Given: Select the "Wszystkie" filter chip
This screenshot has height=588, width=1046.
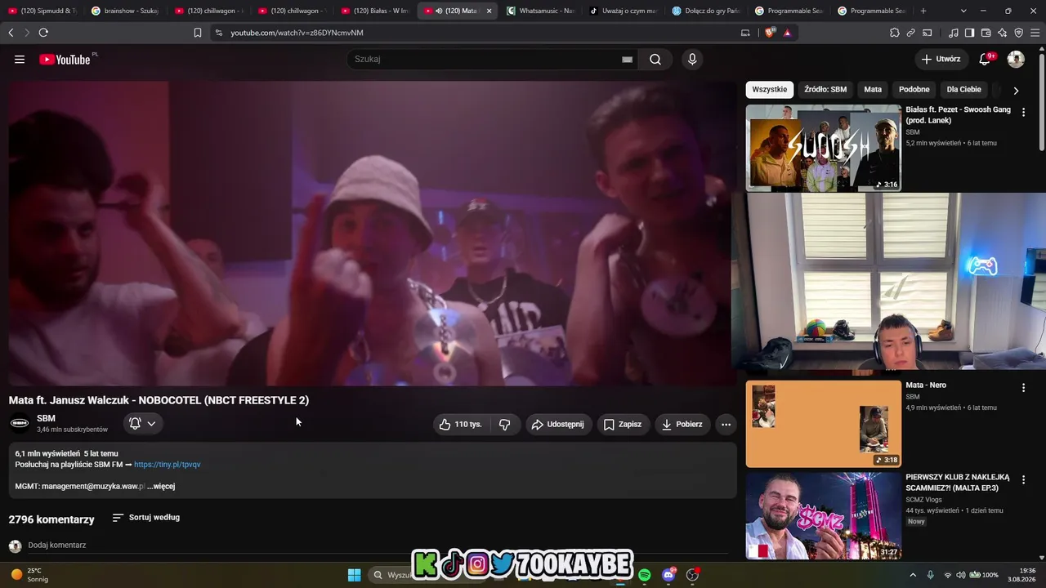Looking at the screenshot, I should [770, 90].
